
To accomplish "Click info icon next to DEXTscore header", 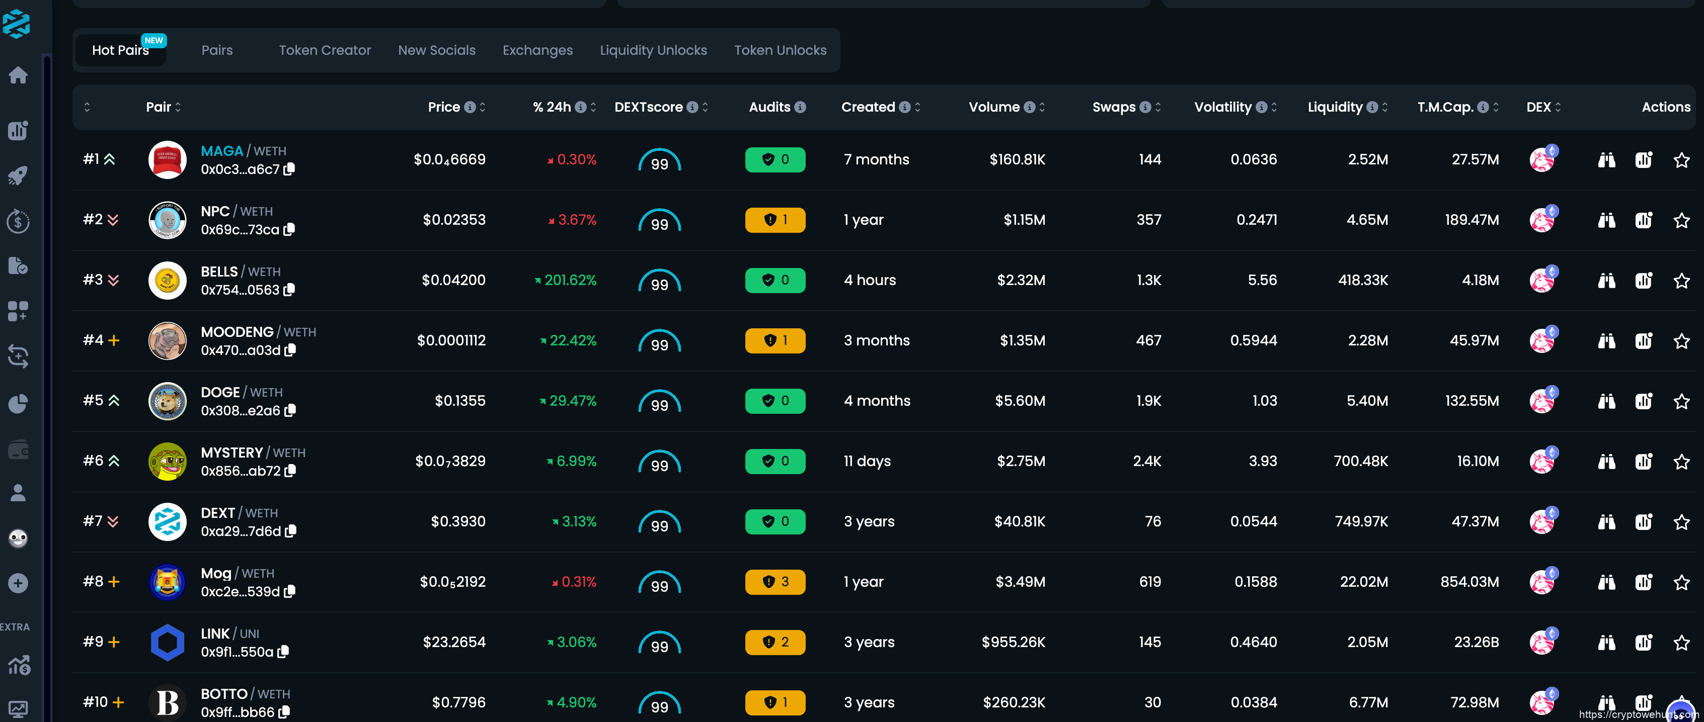I will coord(692,107).
